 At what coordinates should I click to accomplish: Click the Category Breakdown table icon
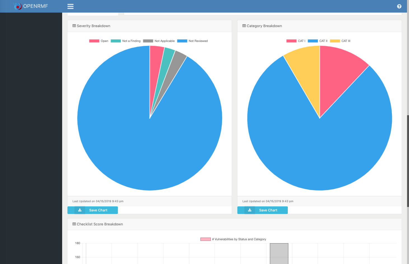coord(244,26)
